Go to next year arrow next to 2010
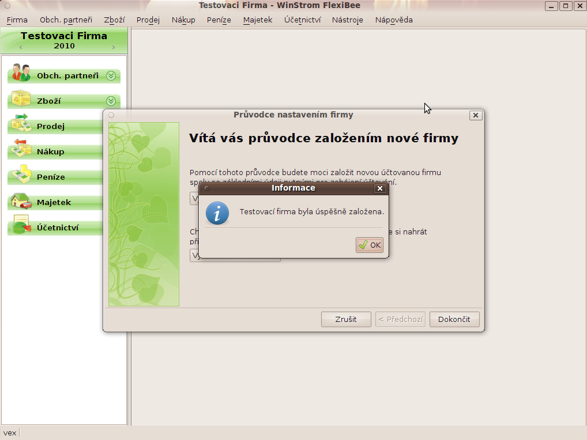 click(114, 47)
